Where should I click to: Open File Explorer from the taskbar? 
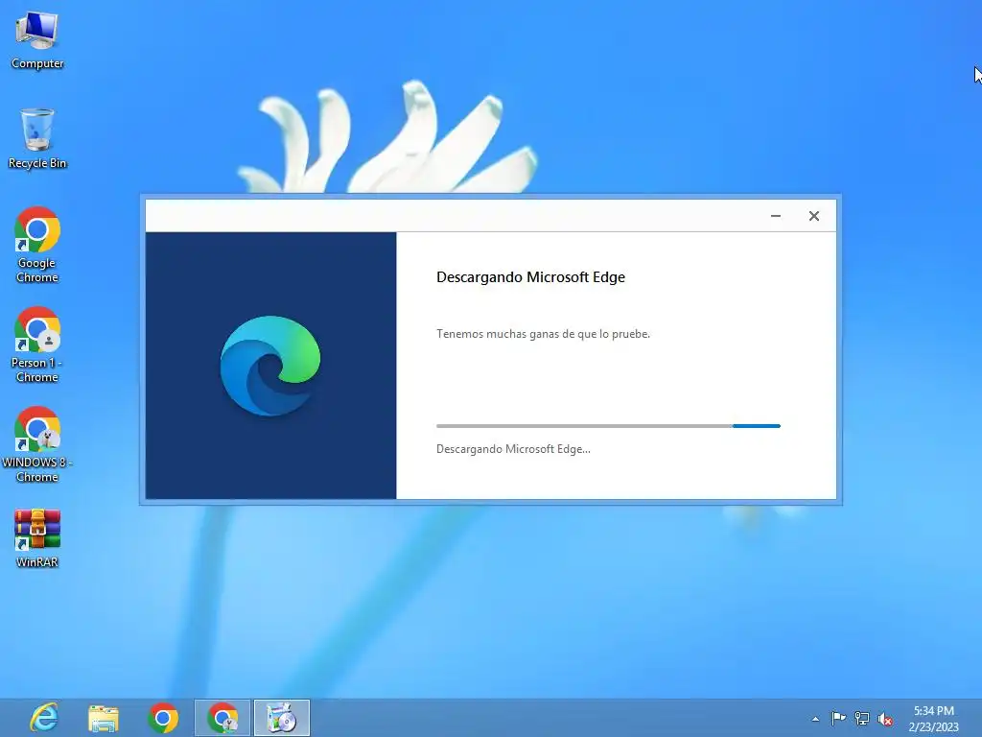tap(104, 718)
